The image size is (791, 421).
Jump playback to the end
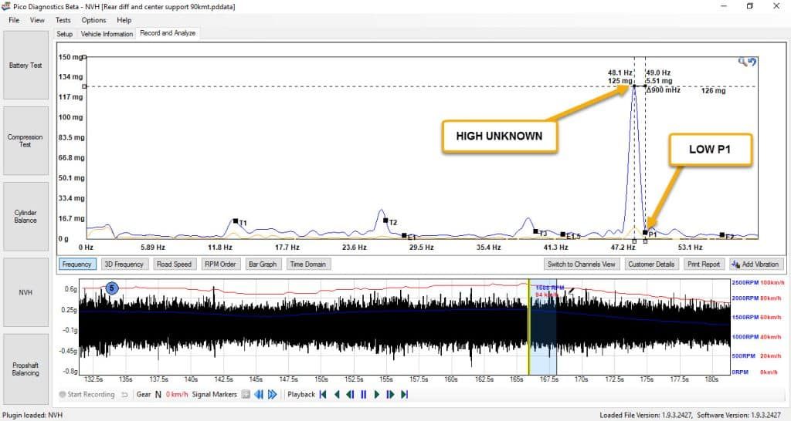click(x=404, y=395)
